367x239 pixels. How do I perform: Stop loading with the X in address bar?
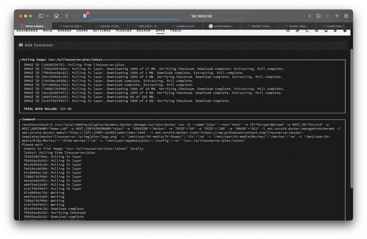(309, 16)
